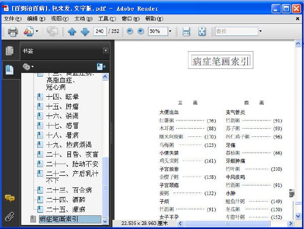Click the fit width scrolling icon
304x229 pixels.
(186, 31)
